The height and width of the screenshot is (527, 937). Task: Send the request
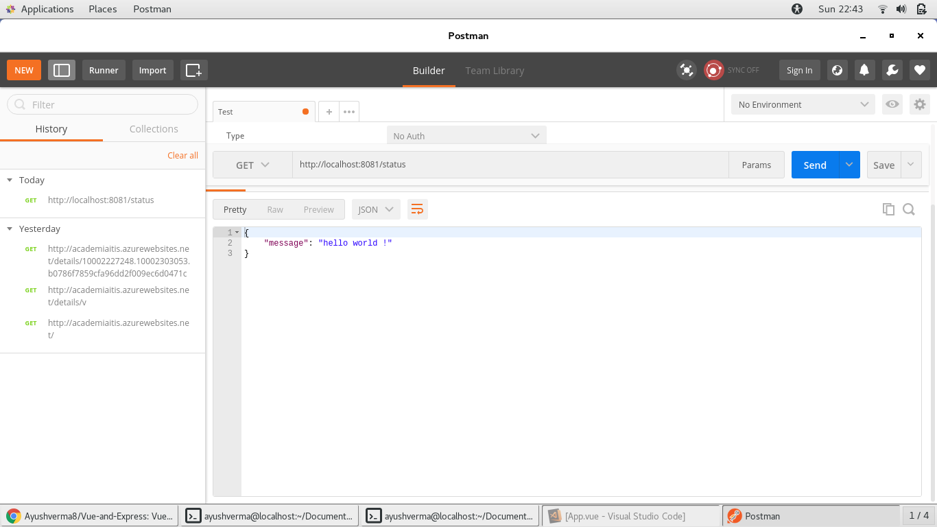click(815, 165)
